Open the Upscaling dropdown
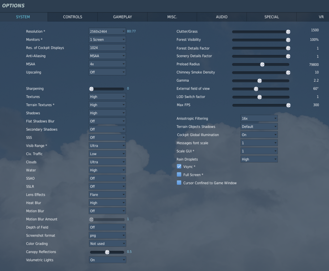The width and height of the screenshot is (329, 271). 107,72
